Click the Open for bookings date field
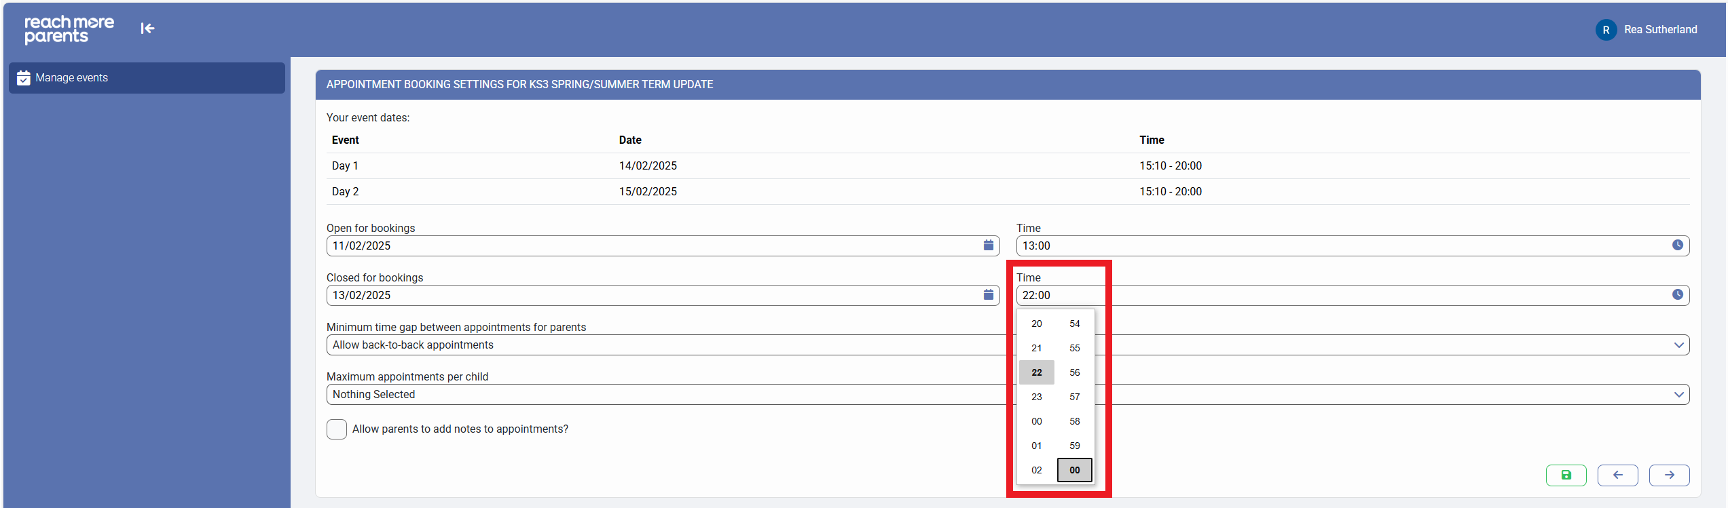 pyautogui.click(x=652, y=246)
